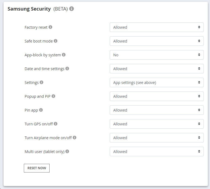This screenshot has width=210, height=189.
Task: Open the Popup and PiP dropdown
Action: click(x=157, y=96)
